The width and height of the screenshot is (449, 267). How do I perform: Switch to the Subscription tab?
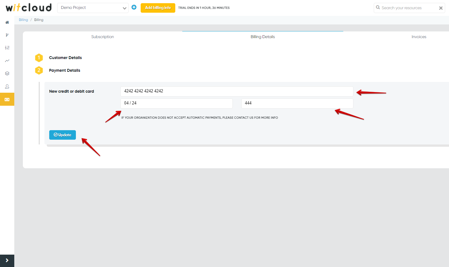click(103, 37)
